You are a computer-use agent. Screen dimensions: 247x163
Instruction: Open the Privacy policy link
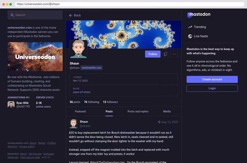pos(27,146)
